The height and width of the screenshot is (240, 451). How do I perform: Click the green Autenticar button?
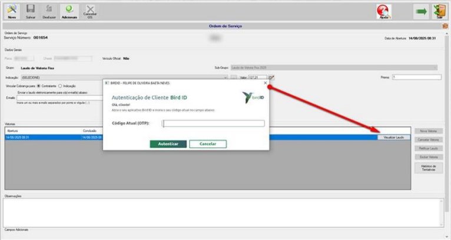(x=168, y=144)
